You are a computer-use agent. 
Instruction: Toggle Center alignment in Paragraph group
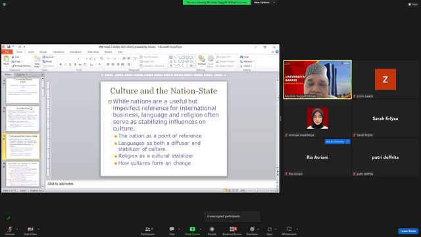click(x=113, y=65)
